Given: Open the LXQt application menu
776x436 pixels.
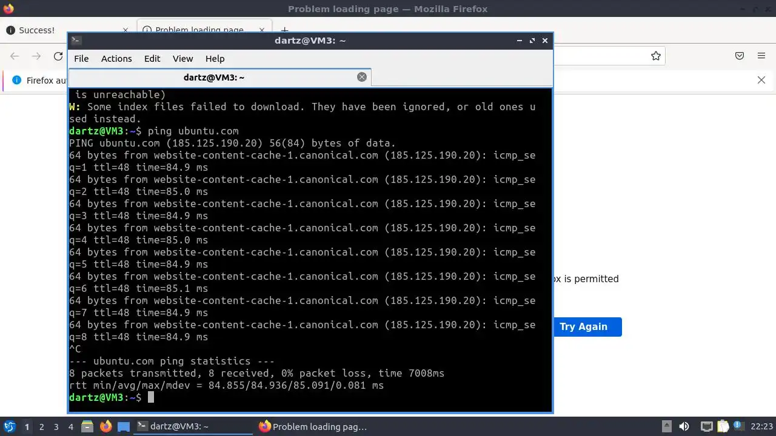Looking at the screenshot, I should point(9,426).
